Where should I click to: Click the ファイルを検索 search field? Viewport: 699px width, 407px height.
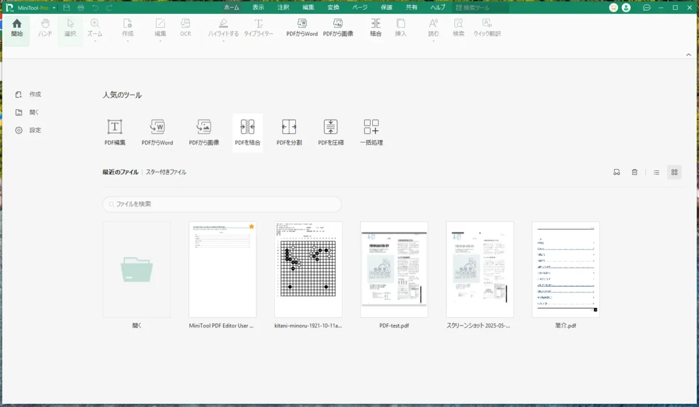point(222,204)
